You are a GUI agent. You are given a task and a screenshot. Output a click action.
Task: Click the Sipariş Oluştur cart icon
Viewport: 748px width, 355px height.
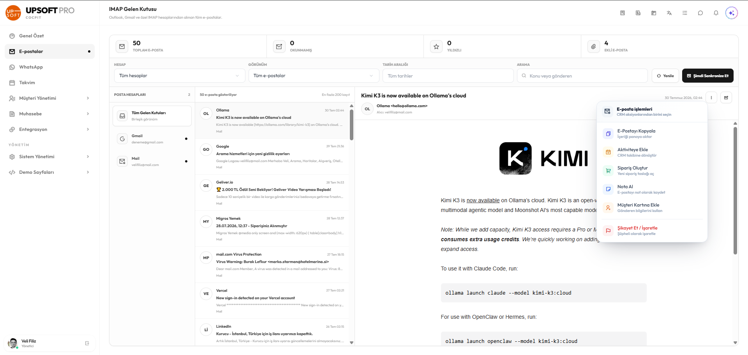coord(608,171)
